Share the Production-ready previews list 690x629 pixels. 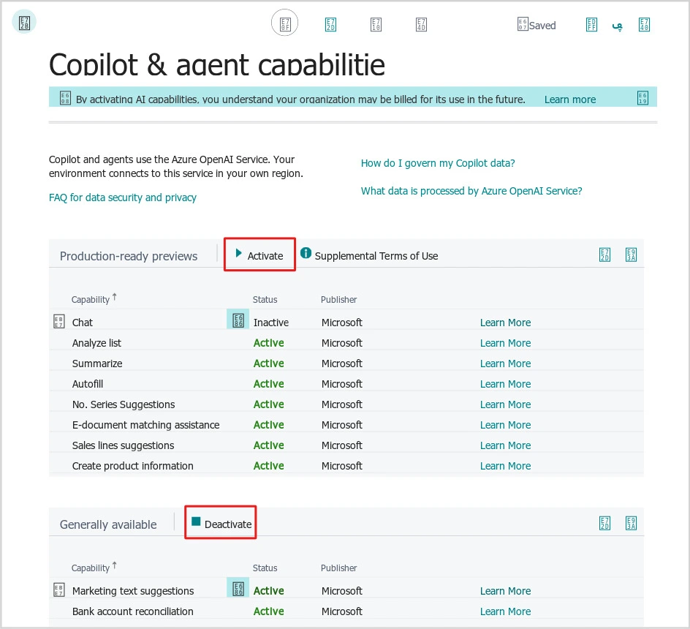coord(604,255)
